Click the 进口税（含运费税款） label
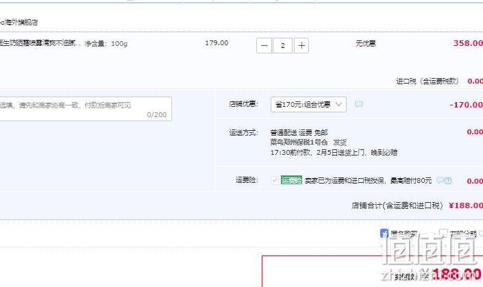 point(428,82)
